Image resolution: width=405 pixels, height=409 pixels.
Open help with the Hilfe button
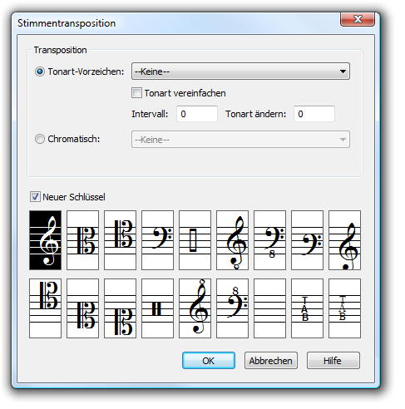[x=333, y=361]
